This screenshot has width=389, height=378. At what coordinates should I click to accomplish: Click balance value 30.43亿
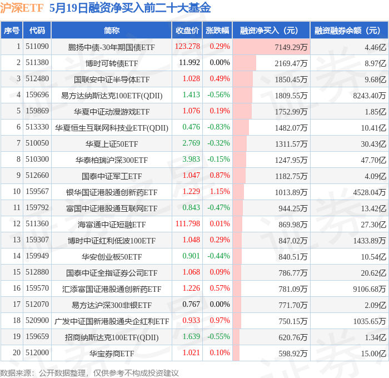(x=373, y=144)
